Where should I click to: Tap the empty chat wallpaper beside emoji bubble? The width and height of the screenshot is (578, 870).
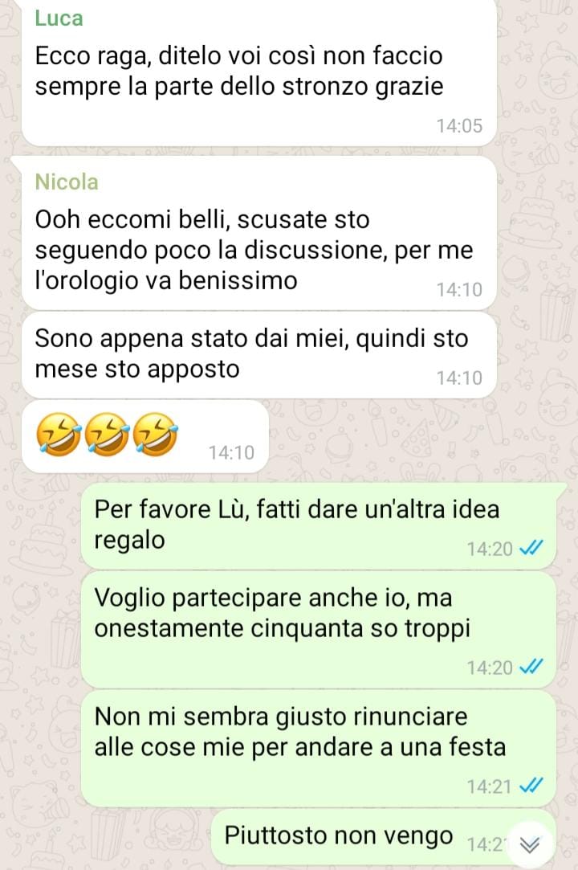click(x=421, y=439)
